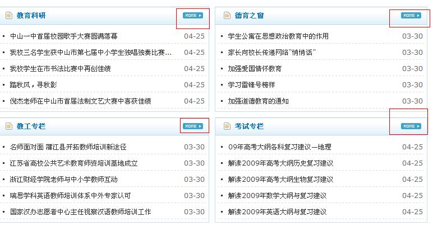Image resolution: width=433 pixels, height=226 pixels.
Task: Show more articles in 考试专栏 section
Action: pos(411,126)
